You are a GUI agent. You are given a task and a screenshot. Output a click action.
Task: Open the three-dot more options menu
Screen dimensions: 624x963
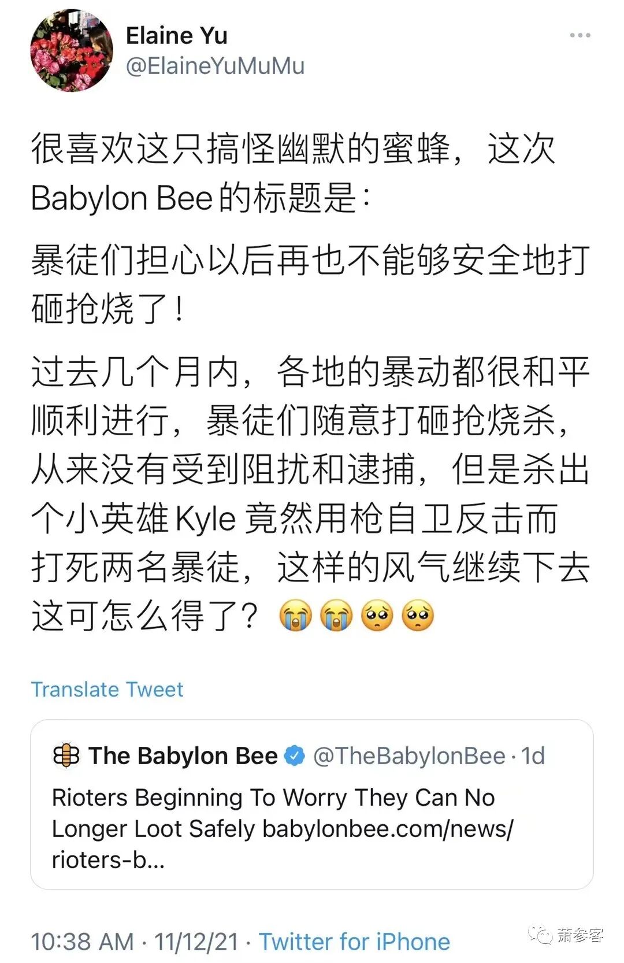click(x=580, y=35)
